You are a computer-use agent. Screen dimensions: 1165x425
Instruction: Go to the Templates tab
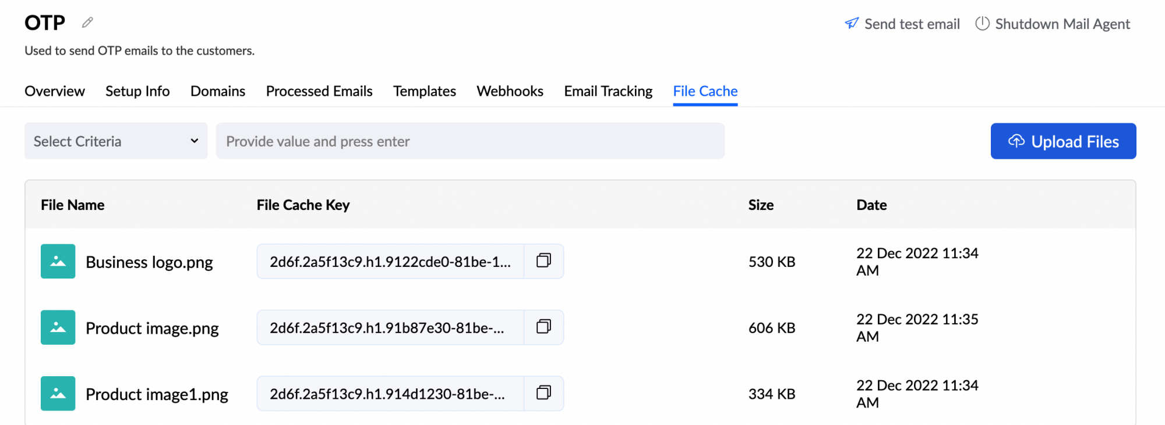coord(424,91)
